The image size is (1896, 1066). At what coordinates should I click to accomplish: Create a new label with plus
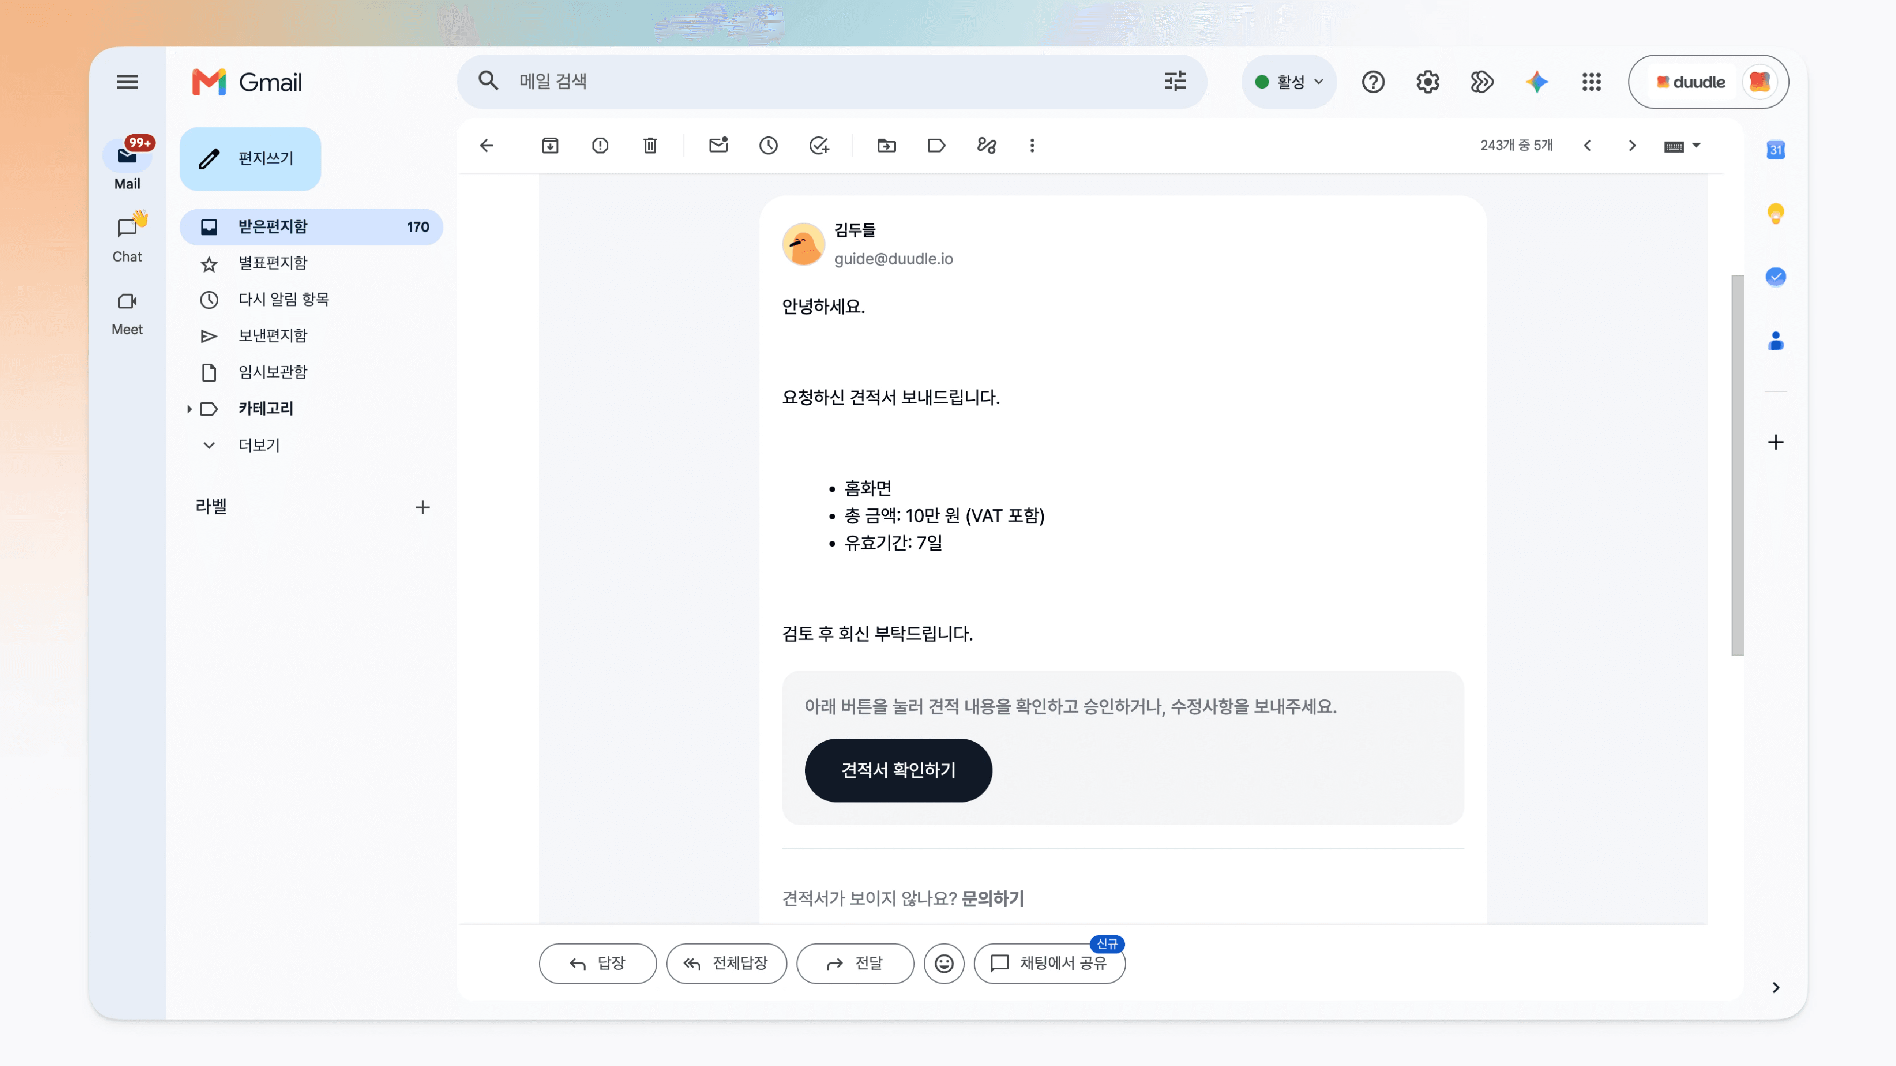click(x=423, y=507)
